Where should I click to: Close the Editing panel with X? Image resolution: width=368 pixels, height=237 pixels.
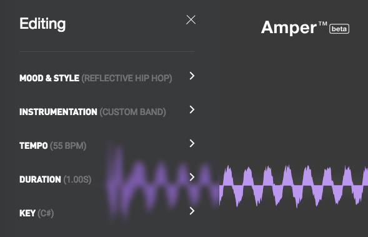[191, 20]
